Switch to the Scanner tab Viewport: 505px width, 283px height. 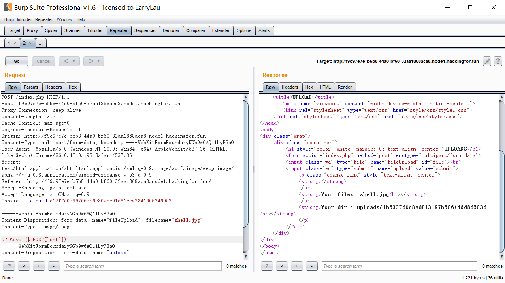coord(73,30)
